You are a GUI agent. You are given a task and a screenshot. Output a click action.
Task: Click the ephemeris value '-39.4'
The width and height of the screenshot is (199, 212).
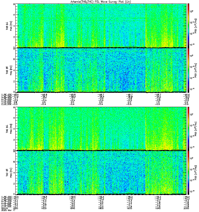[x=72, y=96]
